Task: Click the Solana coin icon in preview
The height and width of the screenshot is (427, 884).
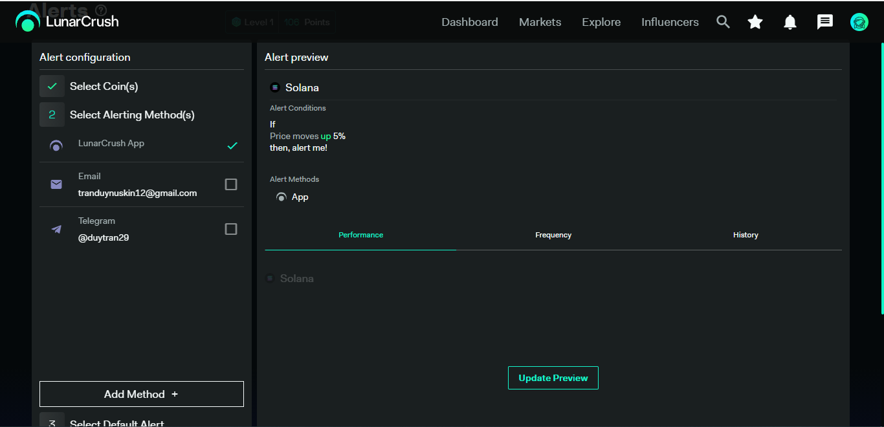Action: [275, 87]
